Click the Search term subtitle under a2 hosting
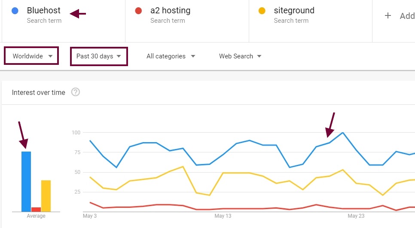This screenshot has height=228, width=415. (x=168, y=21)
